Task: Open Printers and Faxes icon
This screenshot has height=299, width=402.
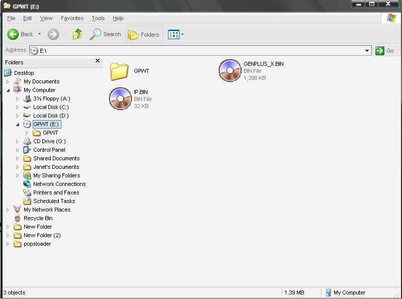Action: 27,192
